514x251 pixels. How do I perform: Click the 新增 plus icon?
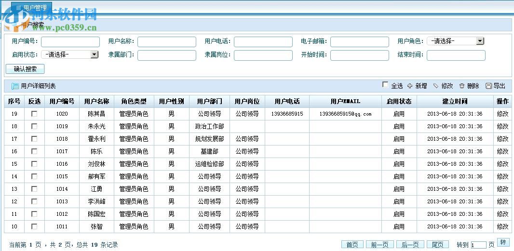(x=410, y=86)
